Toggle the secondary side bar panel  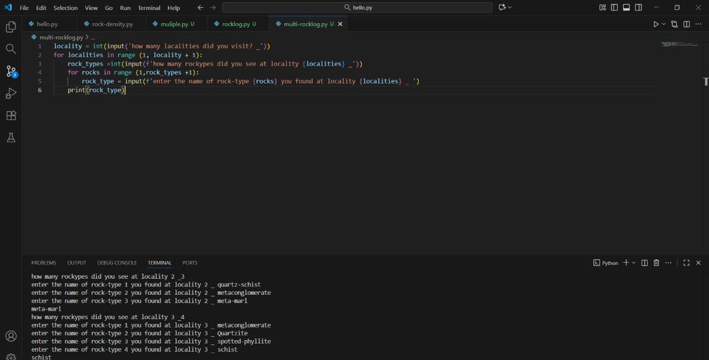[x=638, y=7]
